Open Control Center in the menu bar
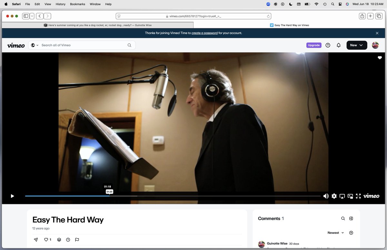The image size is (387, 250). tap(340, 4)
